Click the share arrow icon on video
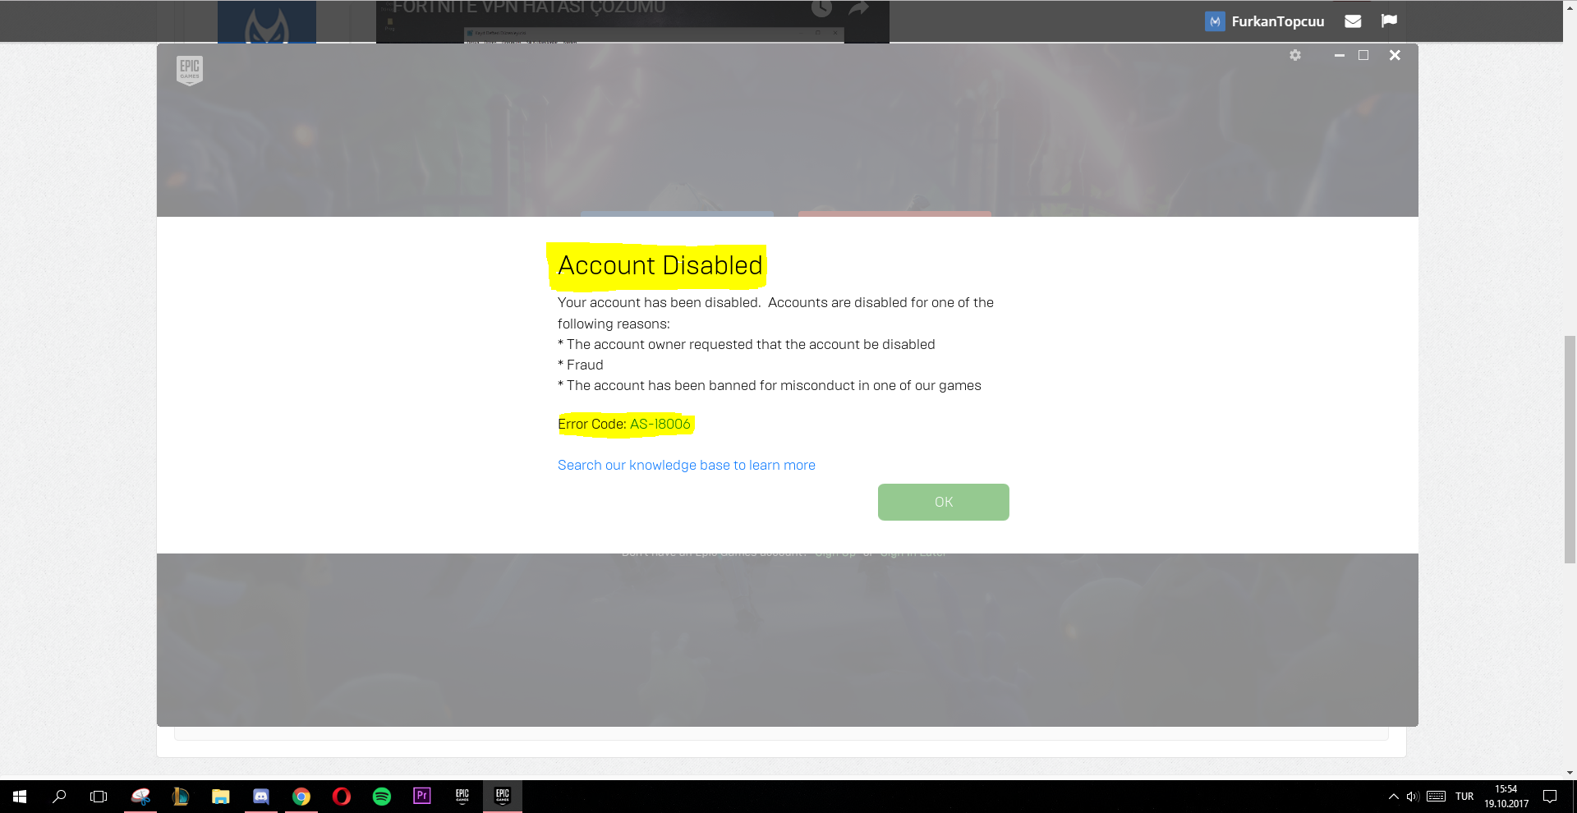Screen dimensions: 1577x813 coord(858,8)
